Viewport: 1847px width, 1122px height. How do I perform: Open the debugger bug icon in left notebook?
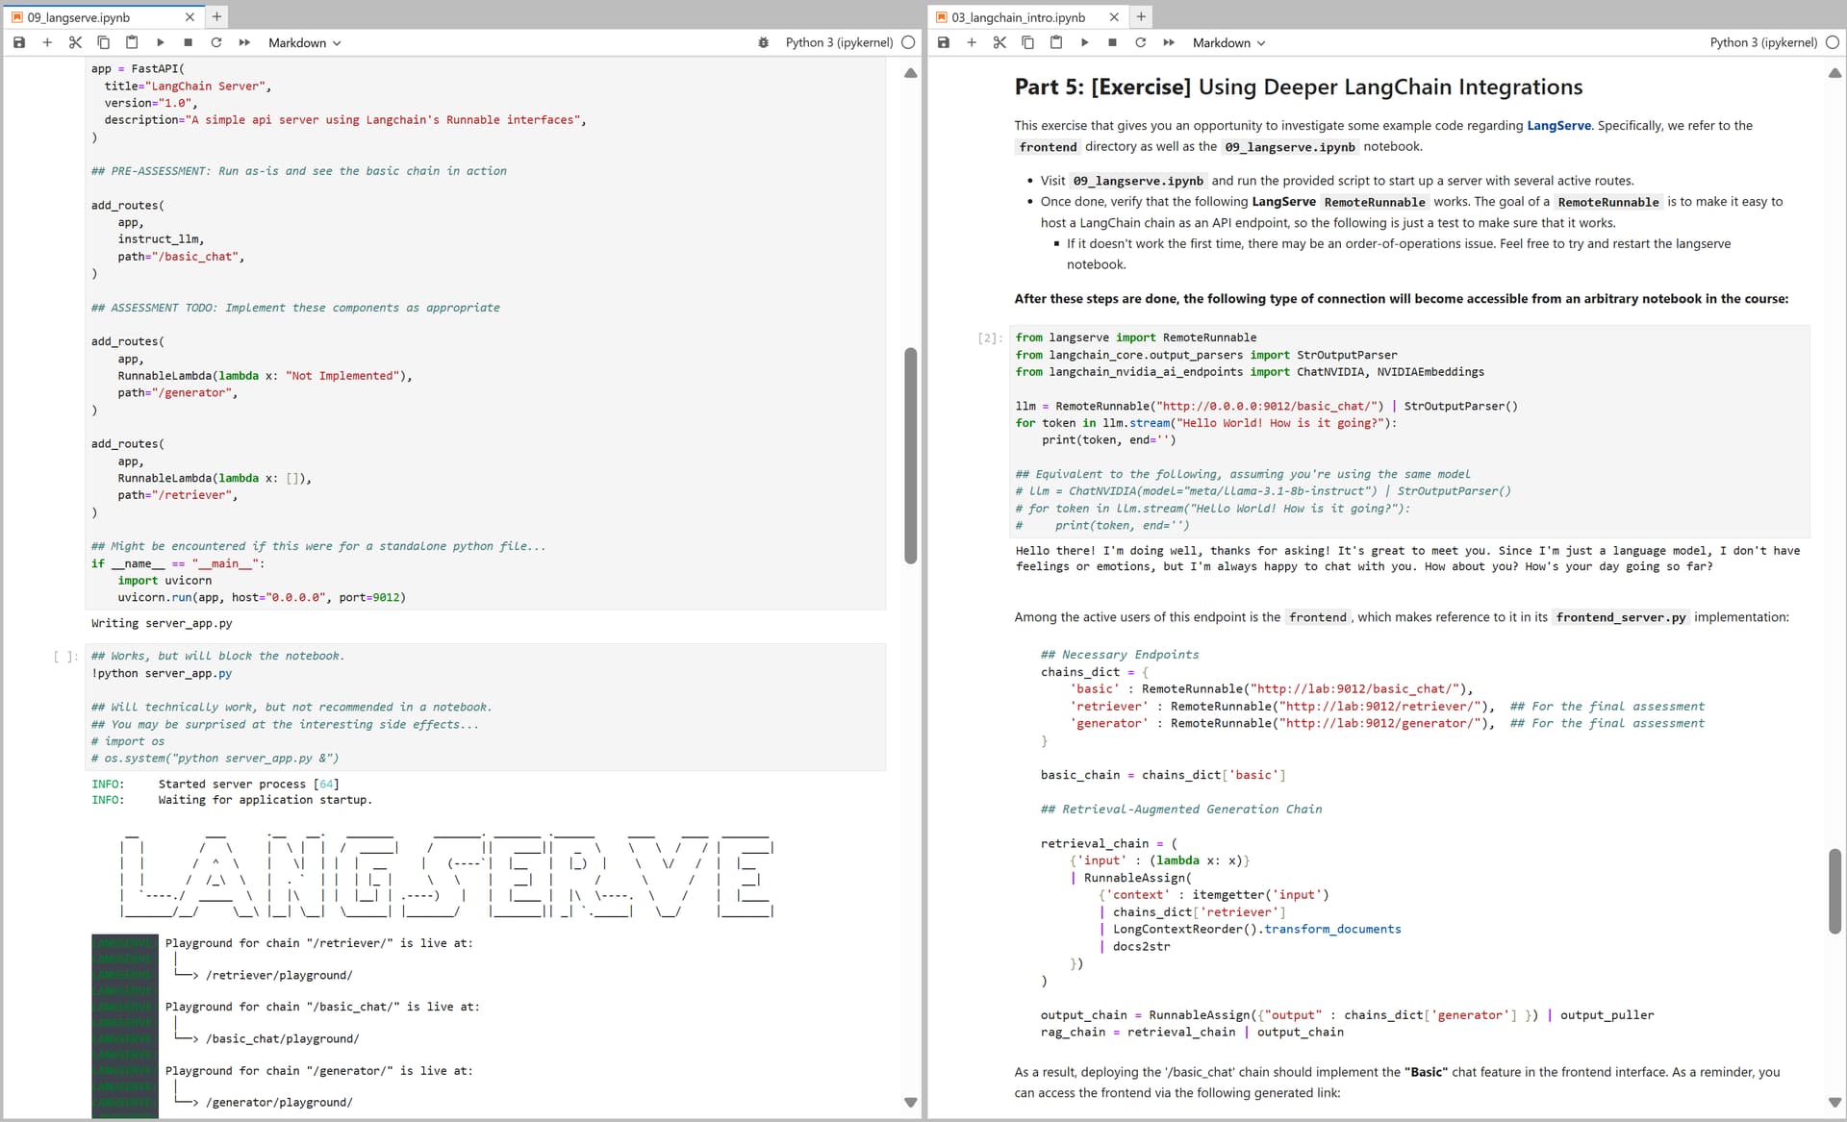(763, 42)
